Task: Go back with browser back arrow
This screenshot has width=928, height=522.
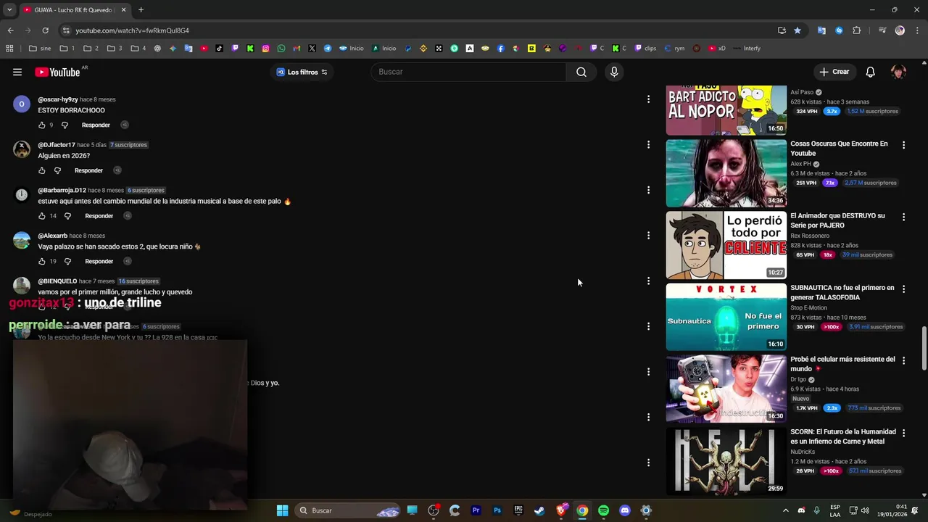Action: [x=10, y=30]
